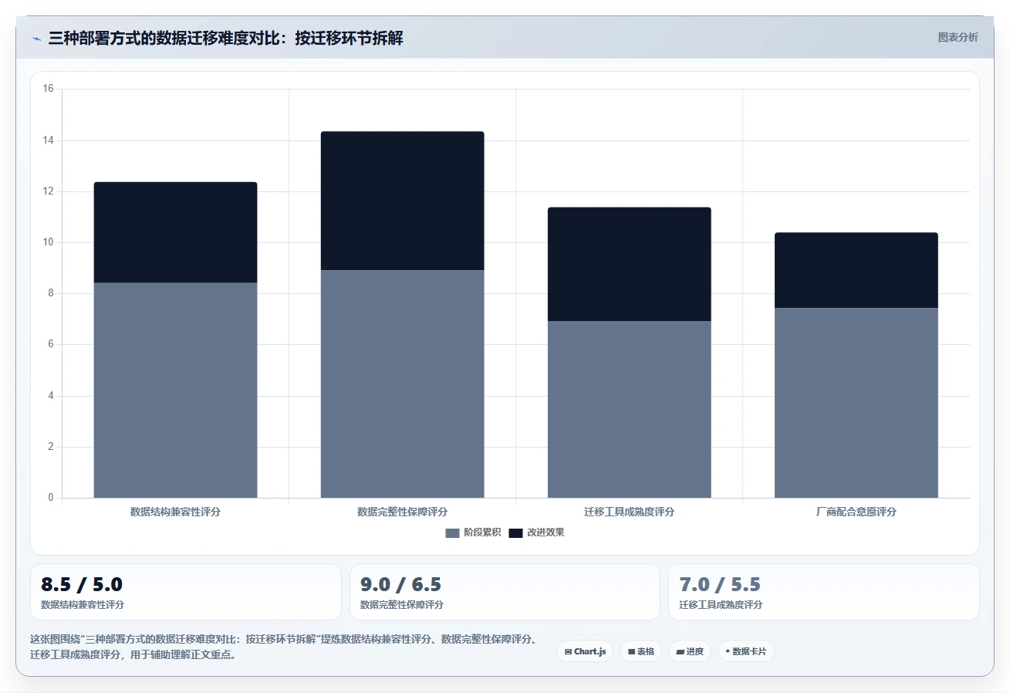Click the y-axis value 8

coord(51,293)
